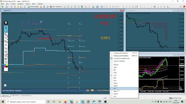Open the CHF profile indicator in status bar
This screenshot has height=104, width=186.
click(105, 98)
